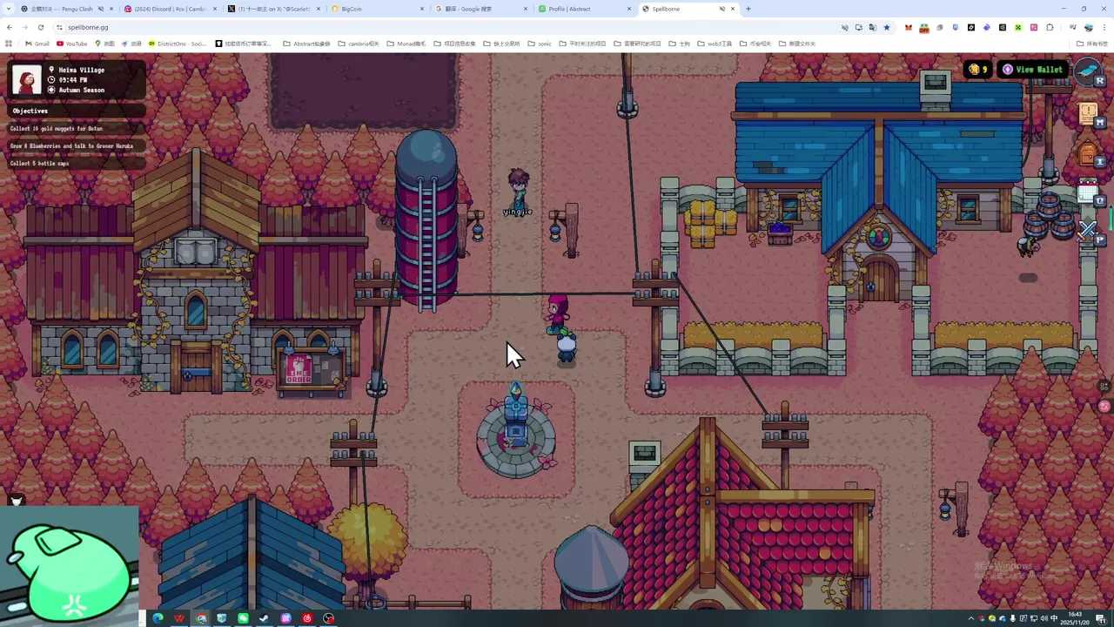Switch to the Profile | Abstract tab
This screenshot has width=1114, height=627.
pyautogui.click(x=585, y=9)
